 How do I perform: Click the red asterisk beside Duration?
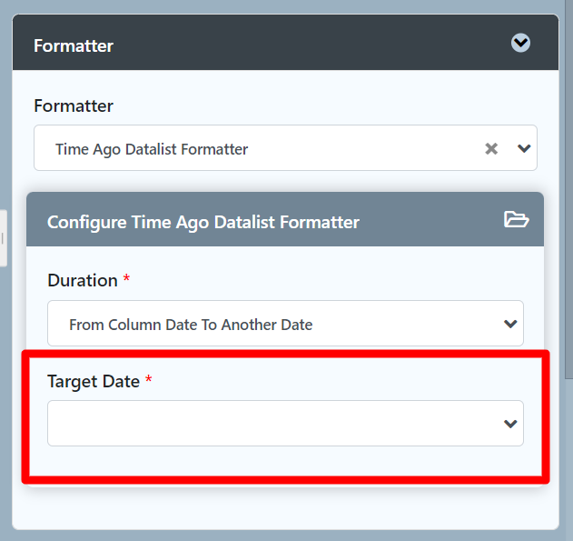126,280
